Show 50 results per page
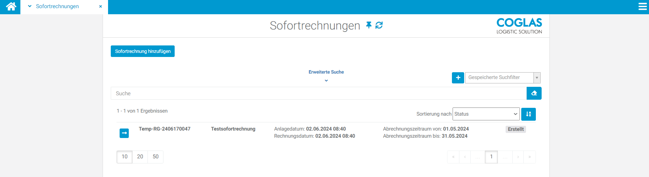The image size is (649, 177). [156, 157]
